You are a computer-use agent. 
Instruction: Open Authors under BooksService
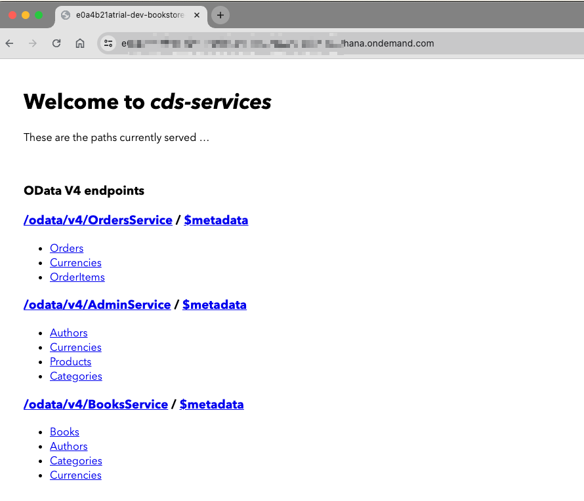[69, 447]
